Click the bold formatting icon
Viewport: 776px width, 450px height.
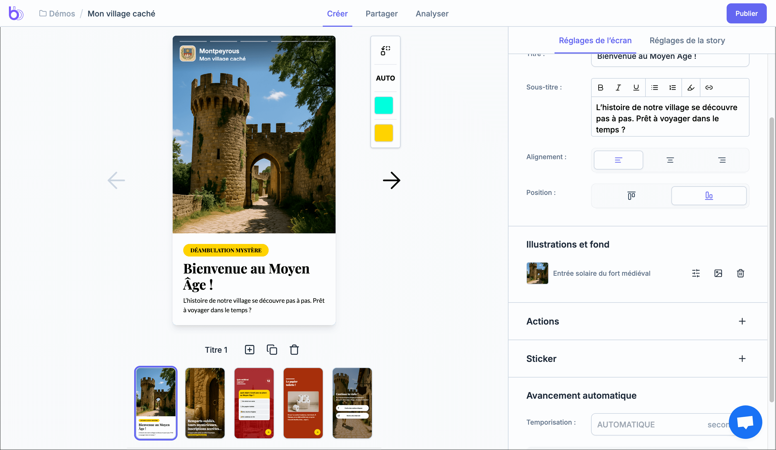(x=600, y=88)
